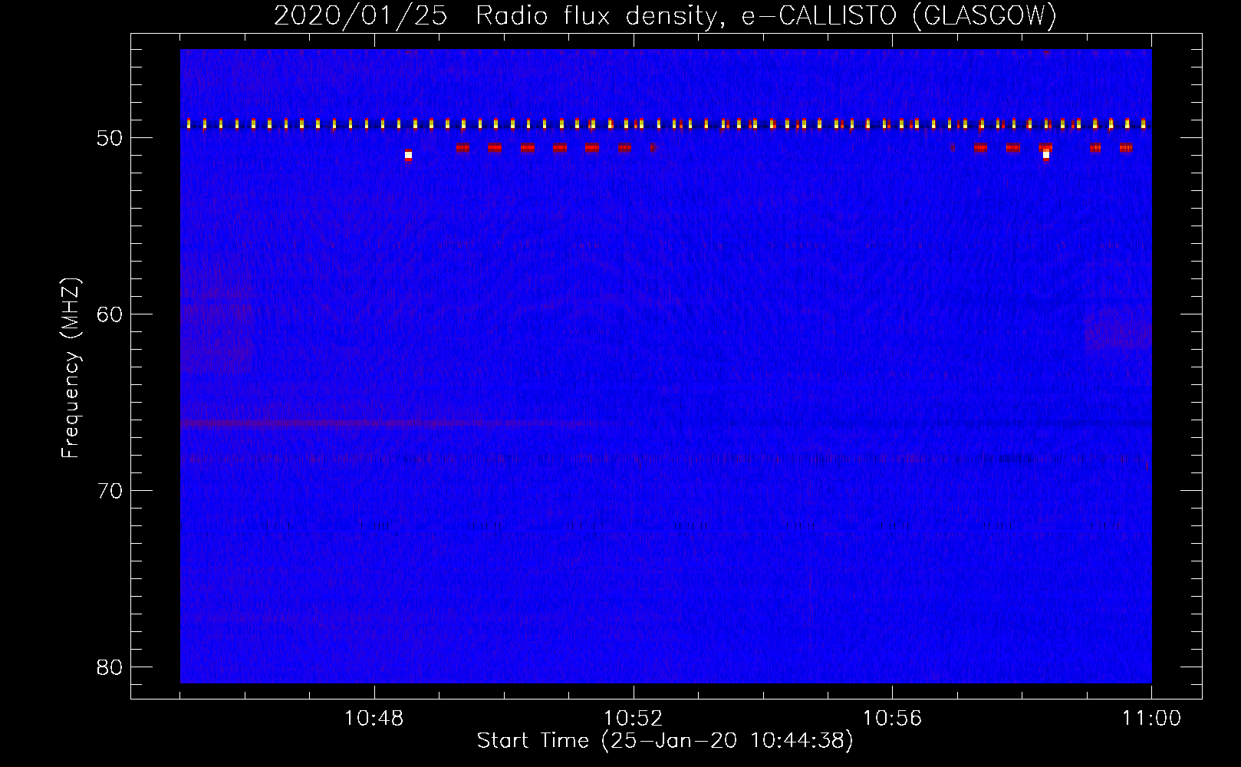Click the 10:48 time tick label

point(374,719)
